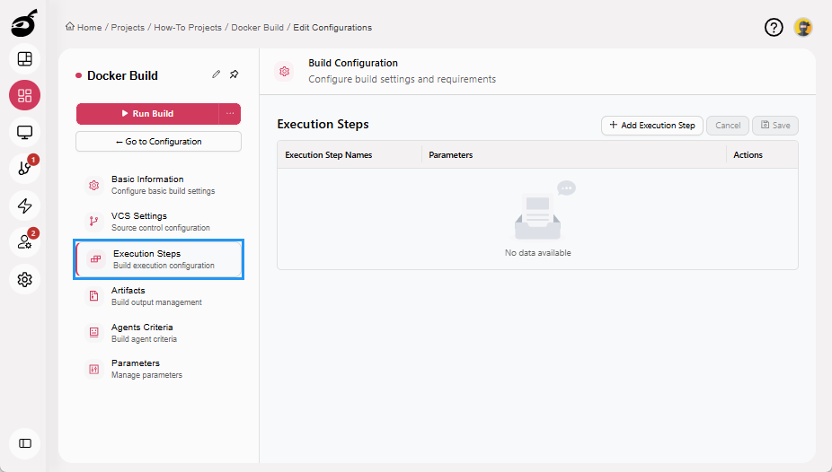The image size is (832, 472).
Task: Open the projects grid sidebar icon
Action: point(24,95)
